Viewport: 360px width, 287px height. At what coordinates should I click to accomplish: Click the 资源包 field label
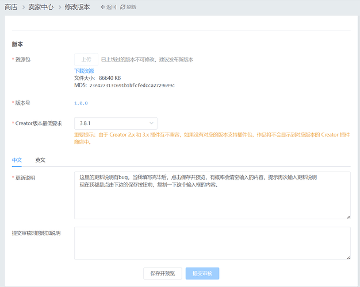(x=23, y=60)
